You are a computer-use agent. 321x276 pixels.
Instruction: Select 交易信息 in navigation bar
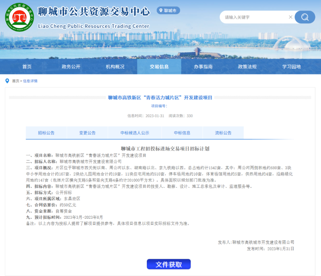[159, 67]
